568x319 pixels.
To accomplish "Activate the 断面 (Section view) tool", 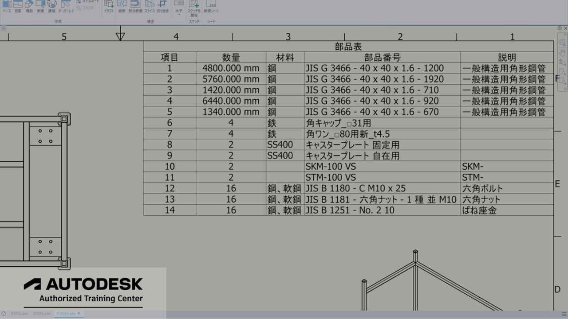I will point(40,7).
